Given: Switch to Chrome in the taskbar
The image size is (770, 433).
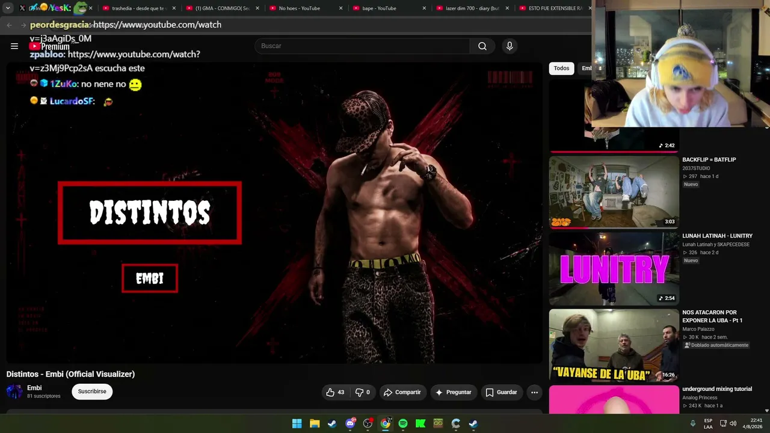Looking at the screenshot, I should [x=386, y=424].
